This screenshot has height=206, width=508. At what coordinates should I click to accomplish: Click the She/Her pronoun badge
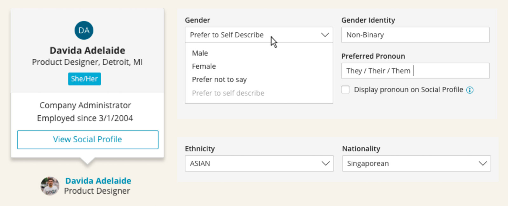(84, 79)
